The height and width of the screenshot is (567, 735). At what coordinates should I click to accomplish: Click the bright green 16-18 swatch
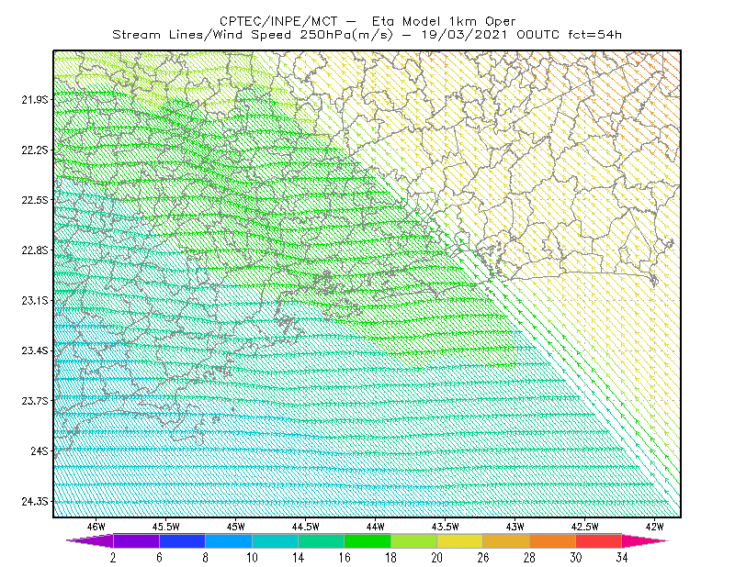point(367,540)
